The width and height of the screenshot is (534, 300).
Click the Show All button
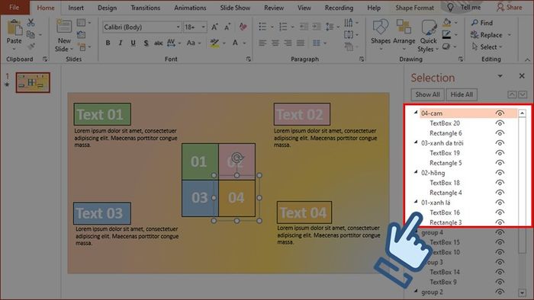pos(427,94)
